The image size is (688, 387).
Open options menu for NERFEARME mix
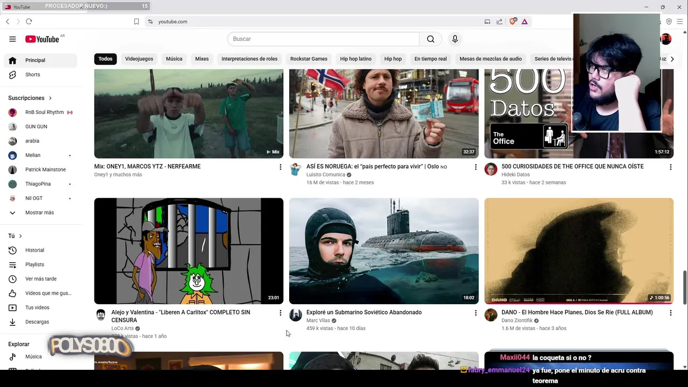click(280, 167)
